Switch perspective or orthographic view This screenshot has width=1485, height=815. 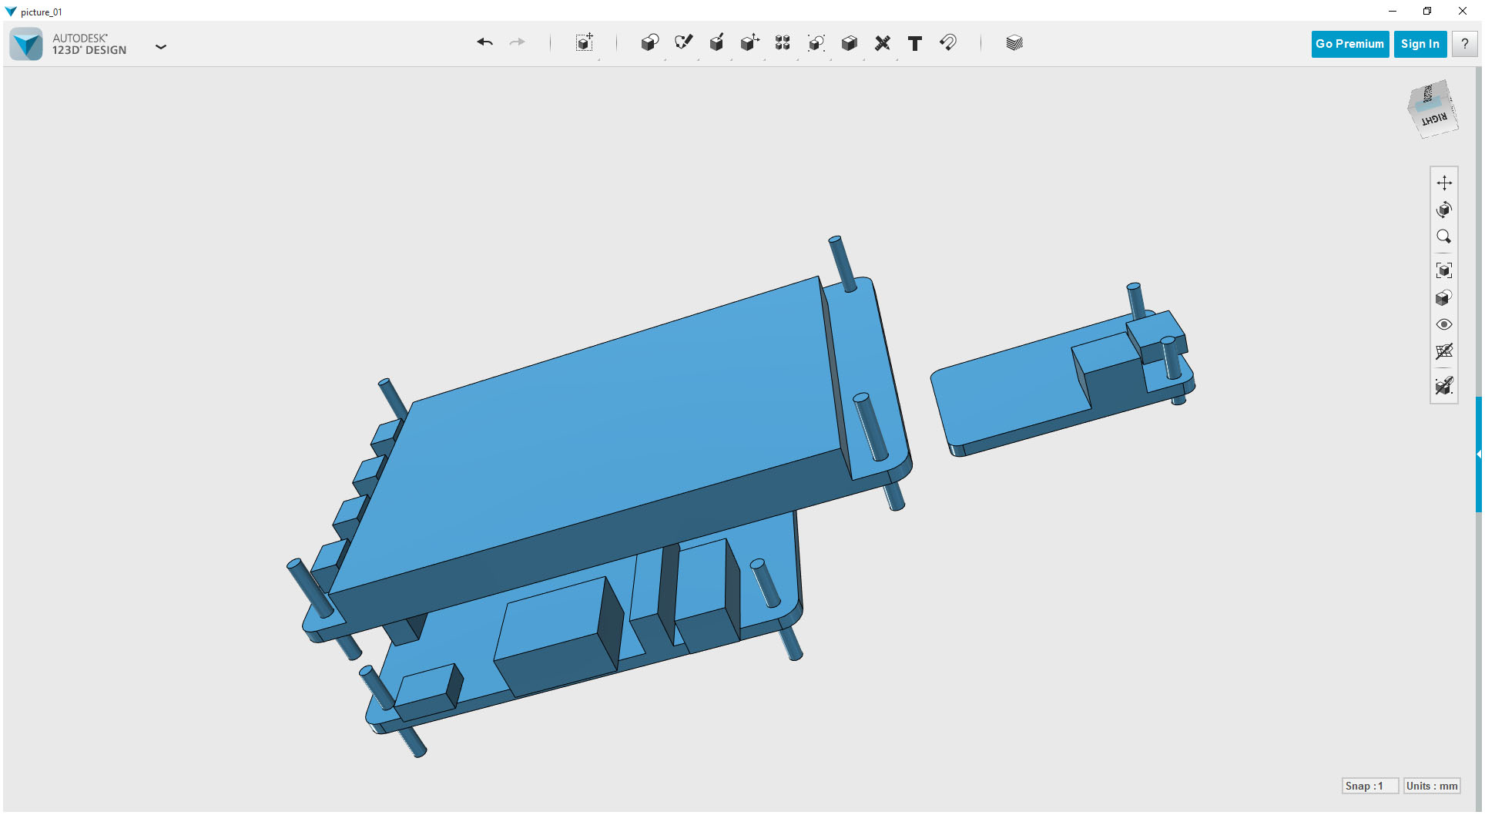(1444, 297)
